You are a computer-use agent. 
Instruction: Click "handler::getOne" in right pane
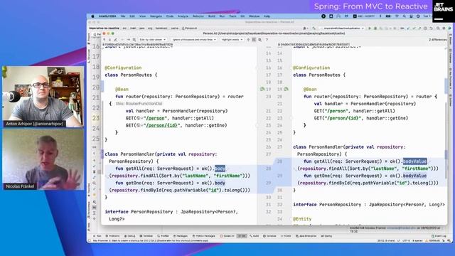(x=387, y=118)
